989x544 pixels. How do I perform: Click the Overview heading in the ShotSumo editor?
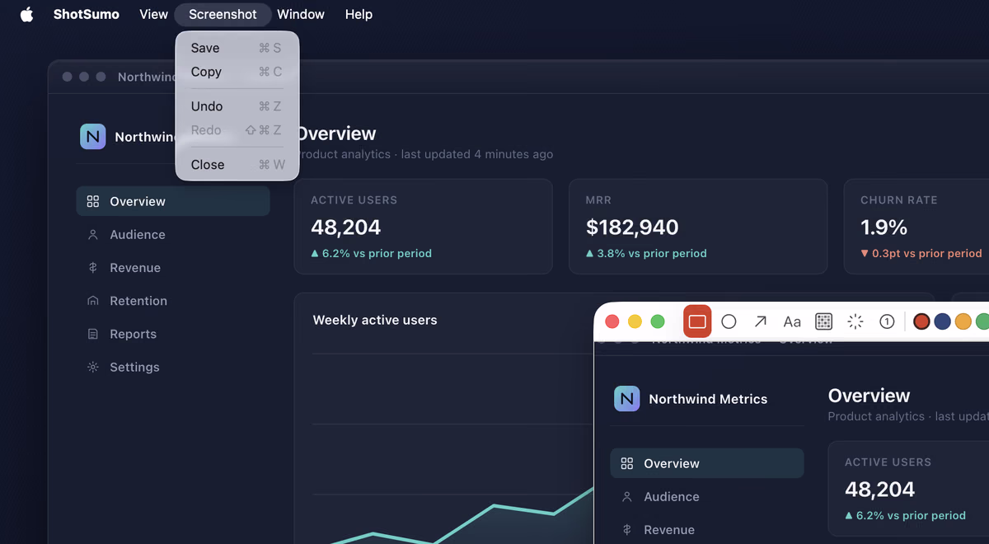(869, 396)
